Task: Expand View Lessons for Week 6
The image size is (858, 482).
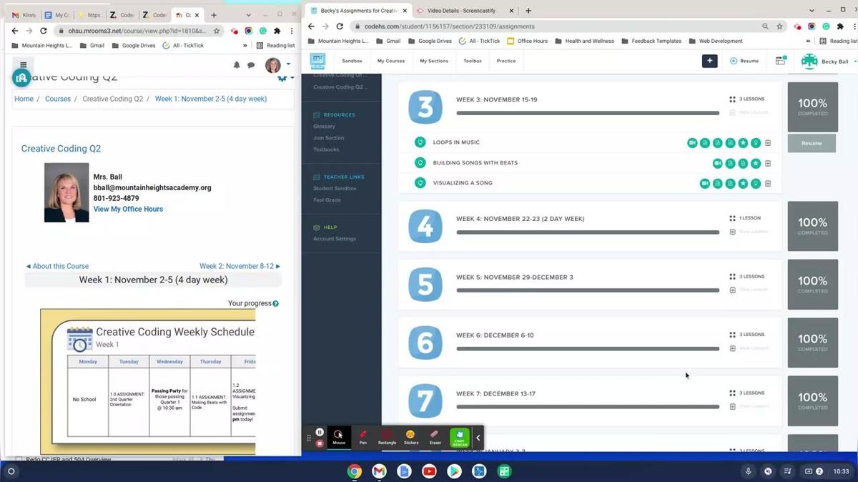Action: coord(749,348)
